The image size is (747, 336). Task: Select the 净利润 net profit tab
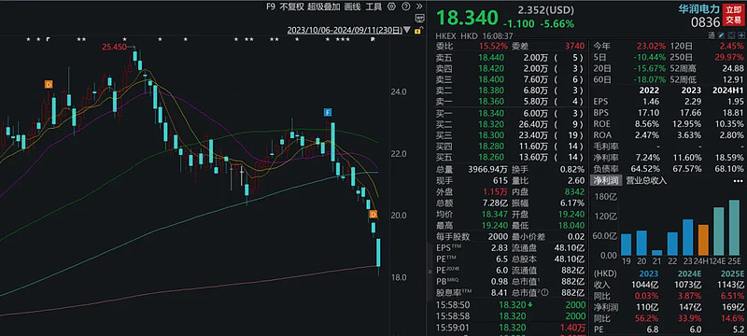pos(605,181)
